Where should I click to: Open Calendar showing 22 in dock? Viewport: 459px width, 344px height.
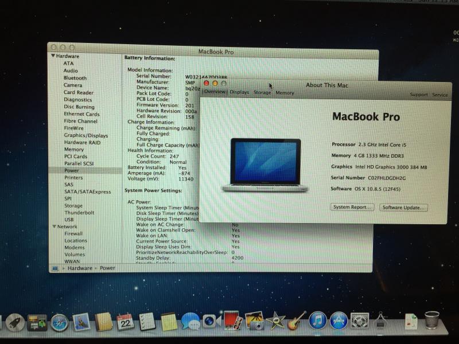pyautogui.click(x=125, y=322)
